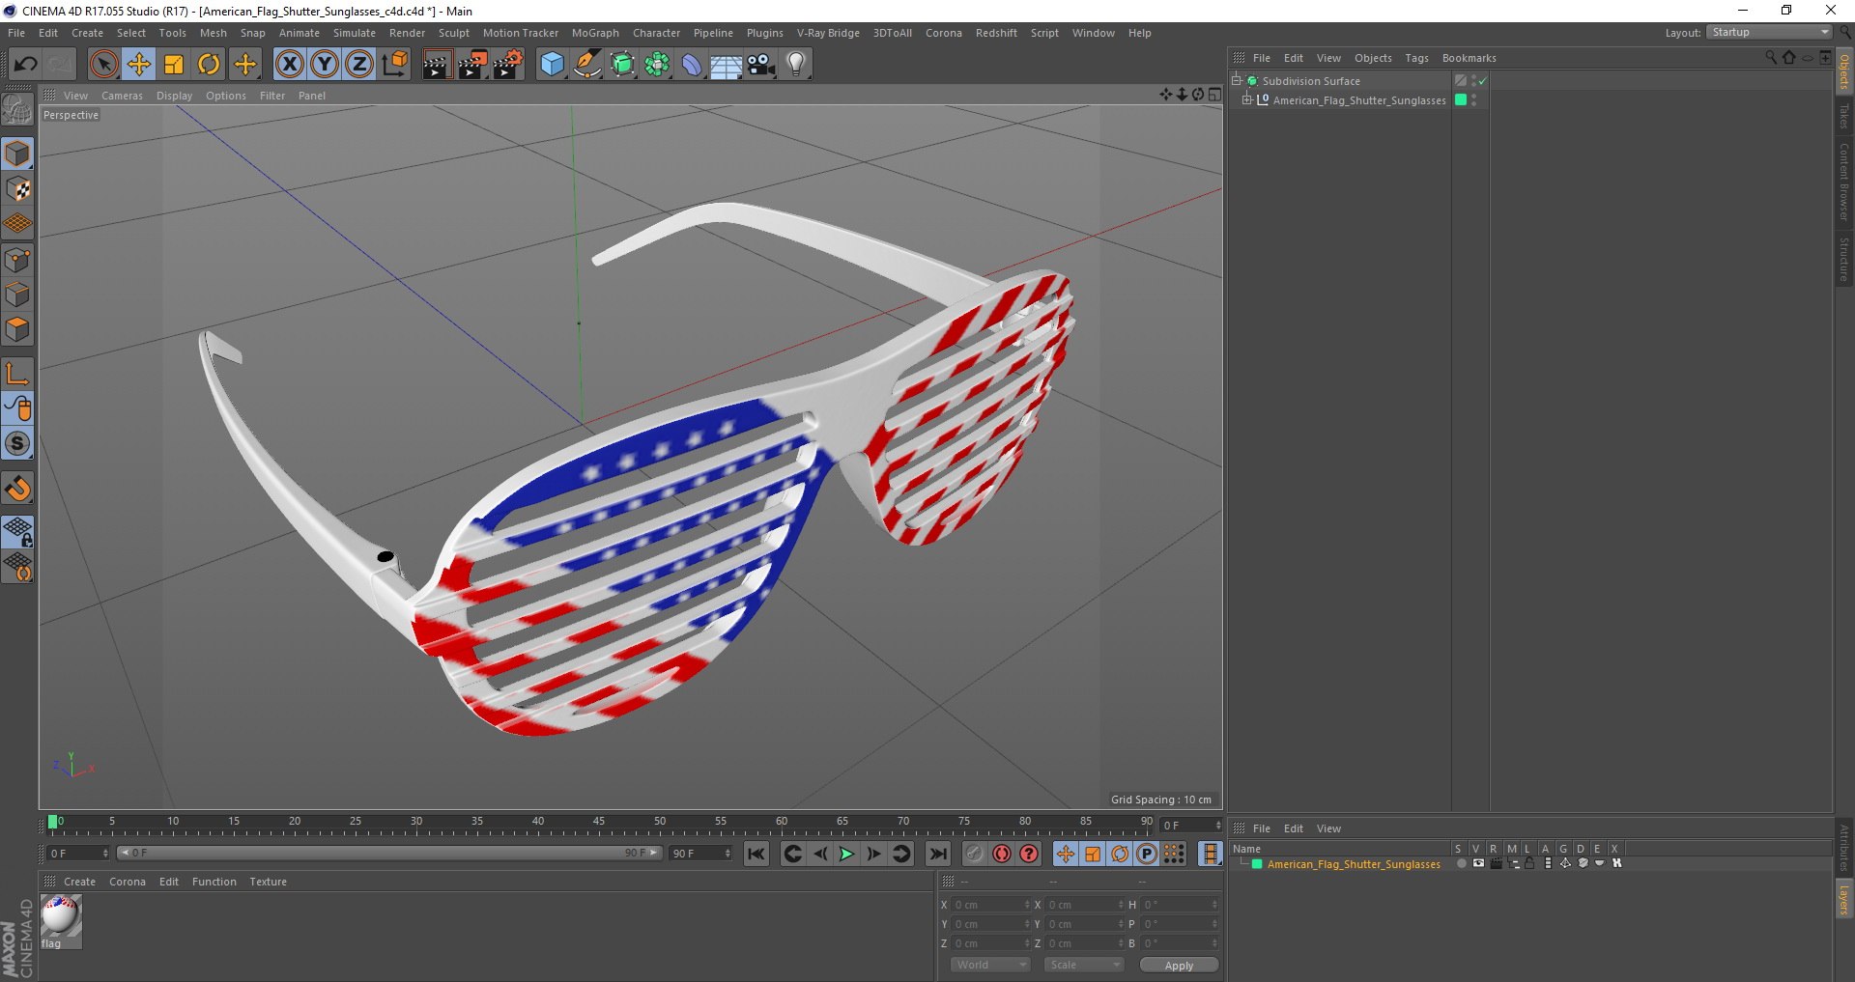Switch to the Structure side tab
The image size is (1855, 982).
pyautogui.click(x=1843, y=259)
